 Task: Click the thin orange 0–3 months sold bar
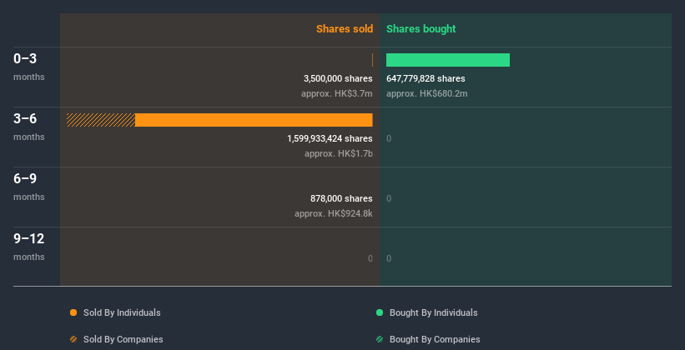coord(372,60)
